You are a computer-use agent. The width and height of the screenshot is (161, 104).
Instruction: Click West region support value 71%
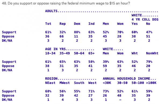pyautogui.click(x=92, y=91)
